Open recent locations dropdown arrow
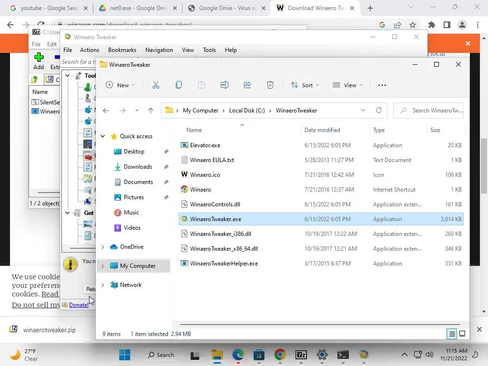488x366 pixels. pos(137,111)
